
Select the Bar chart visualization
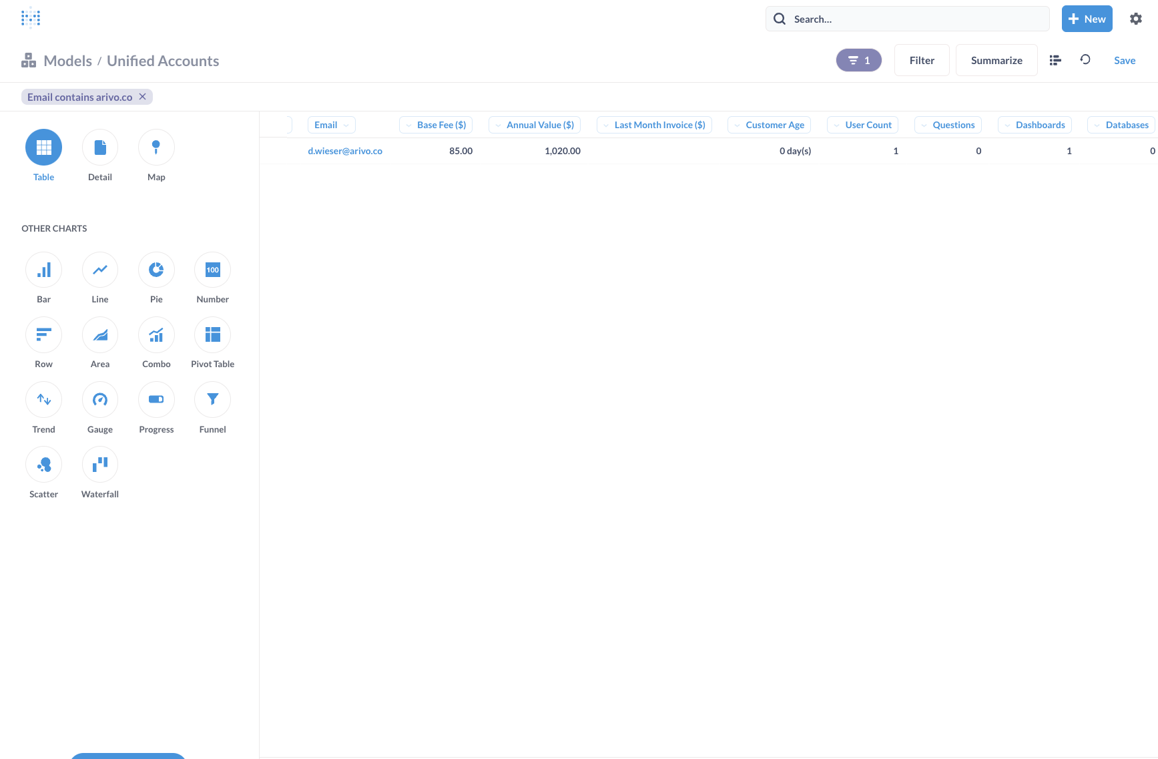tap(43, 270)
